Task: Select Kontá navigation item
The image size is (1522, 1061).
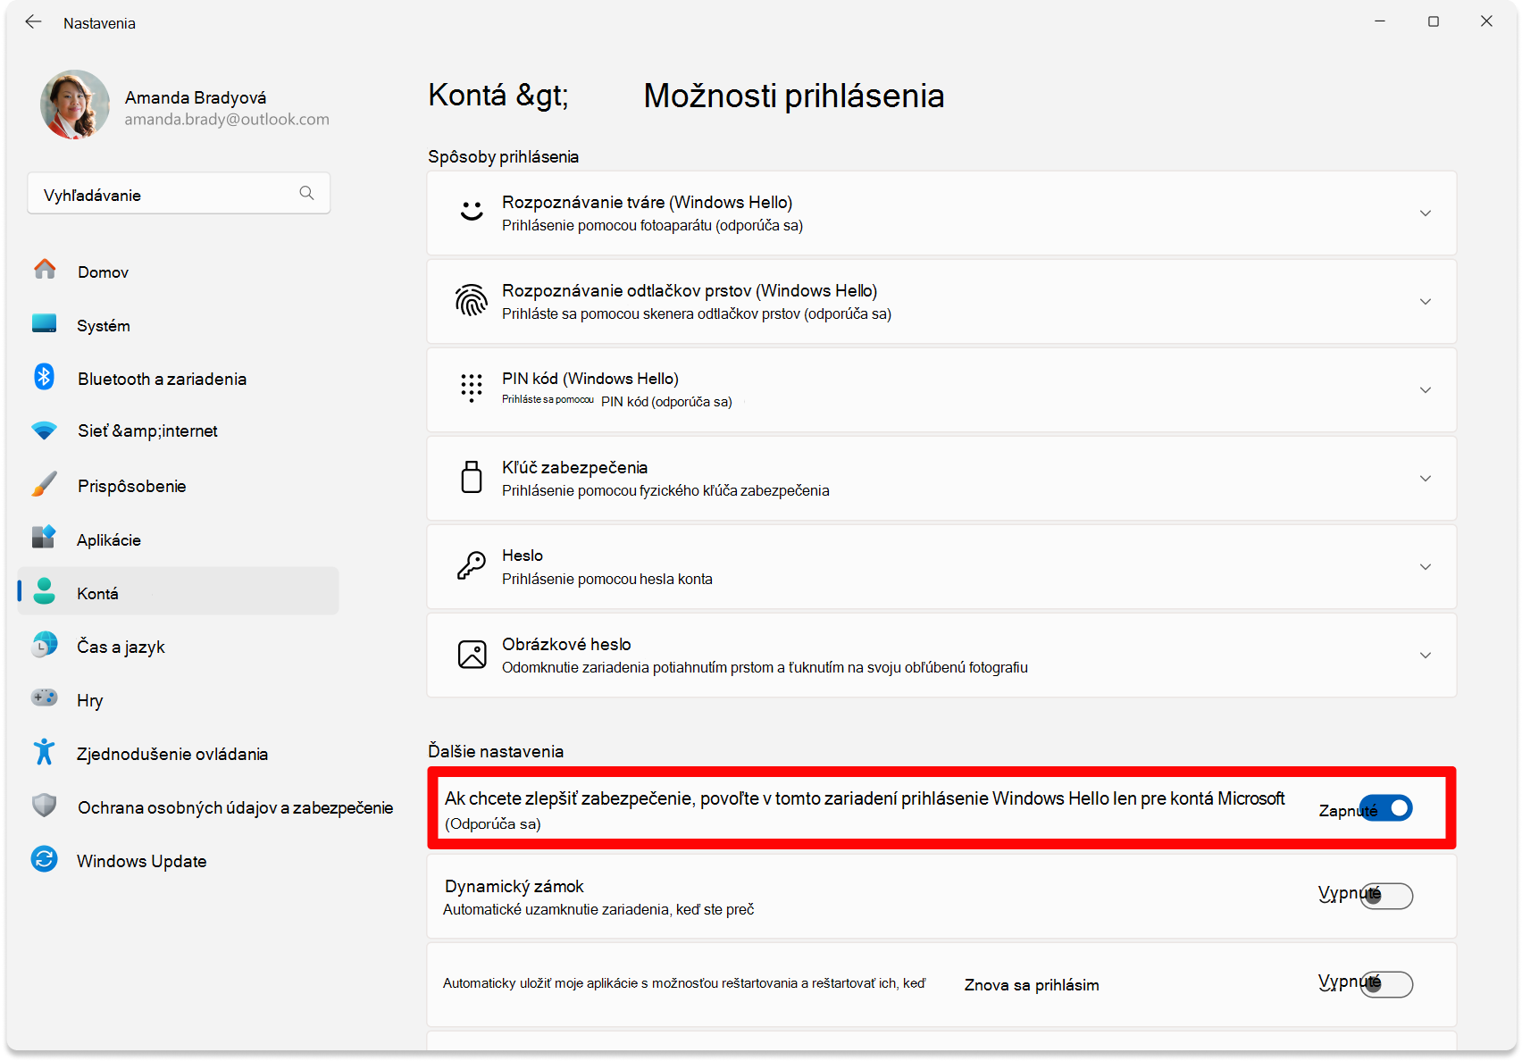Action: pos(179,591)
